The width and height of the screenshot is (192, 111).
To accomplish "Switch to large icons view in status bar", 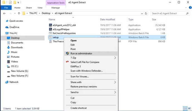I will click(189, 108).
